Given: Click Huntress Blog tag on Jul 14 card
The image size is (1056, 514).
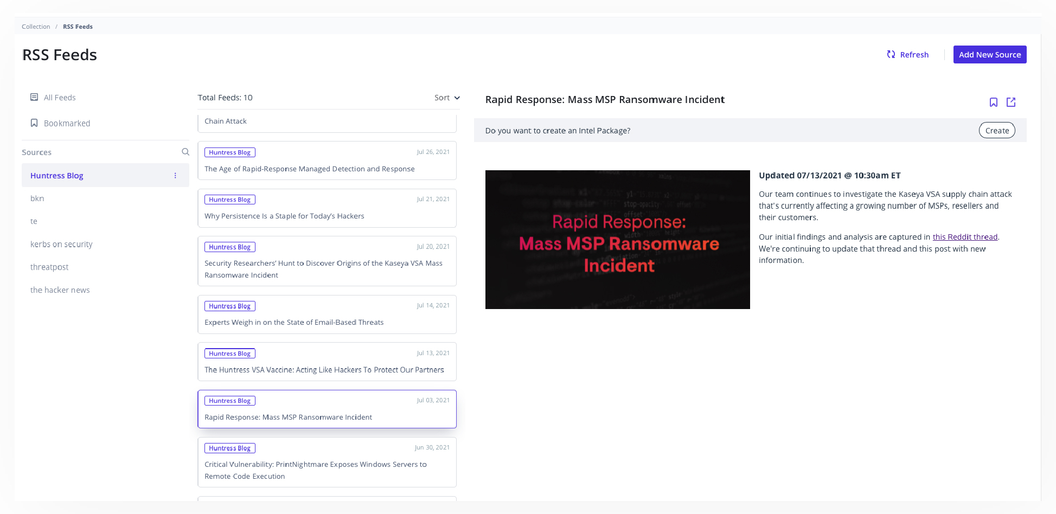Looking at the screenshot, I should tap(230, 306).
